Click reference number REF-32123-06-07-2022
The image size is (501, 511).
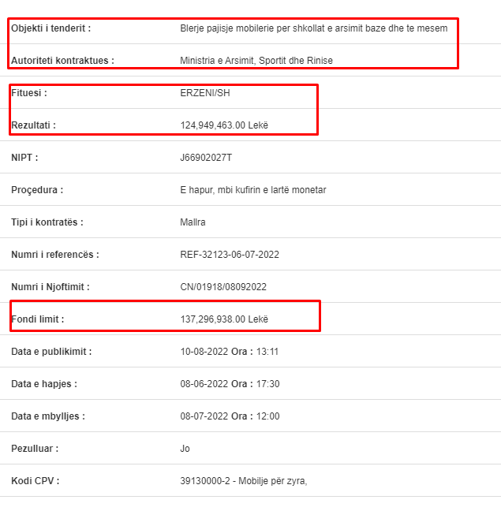tap(230, 255)
